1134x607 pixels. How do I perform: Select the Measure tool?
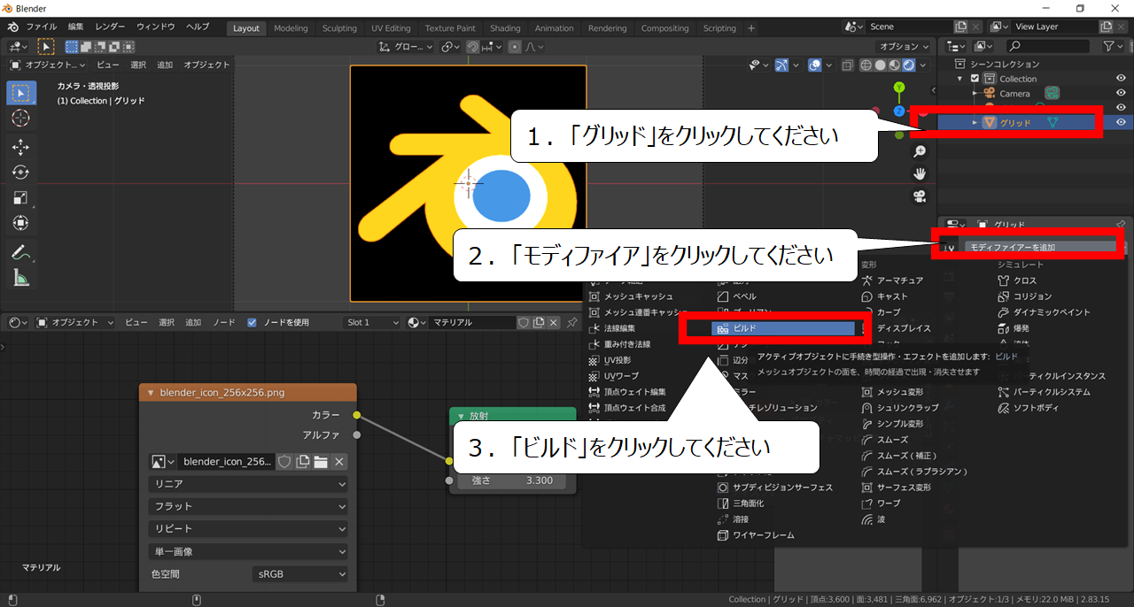21,278
